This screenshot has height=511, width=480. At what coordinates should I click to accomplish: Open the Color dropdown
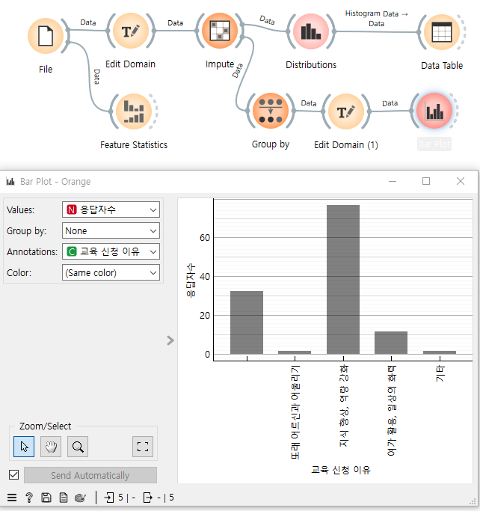coord(111,273)
